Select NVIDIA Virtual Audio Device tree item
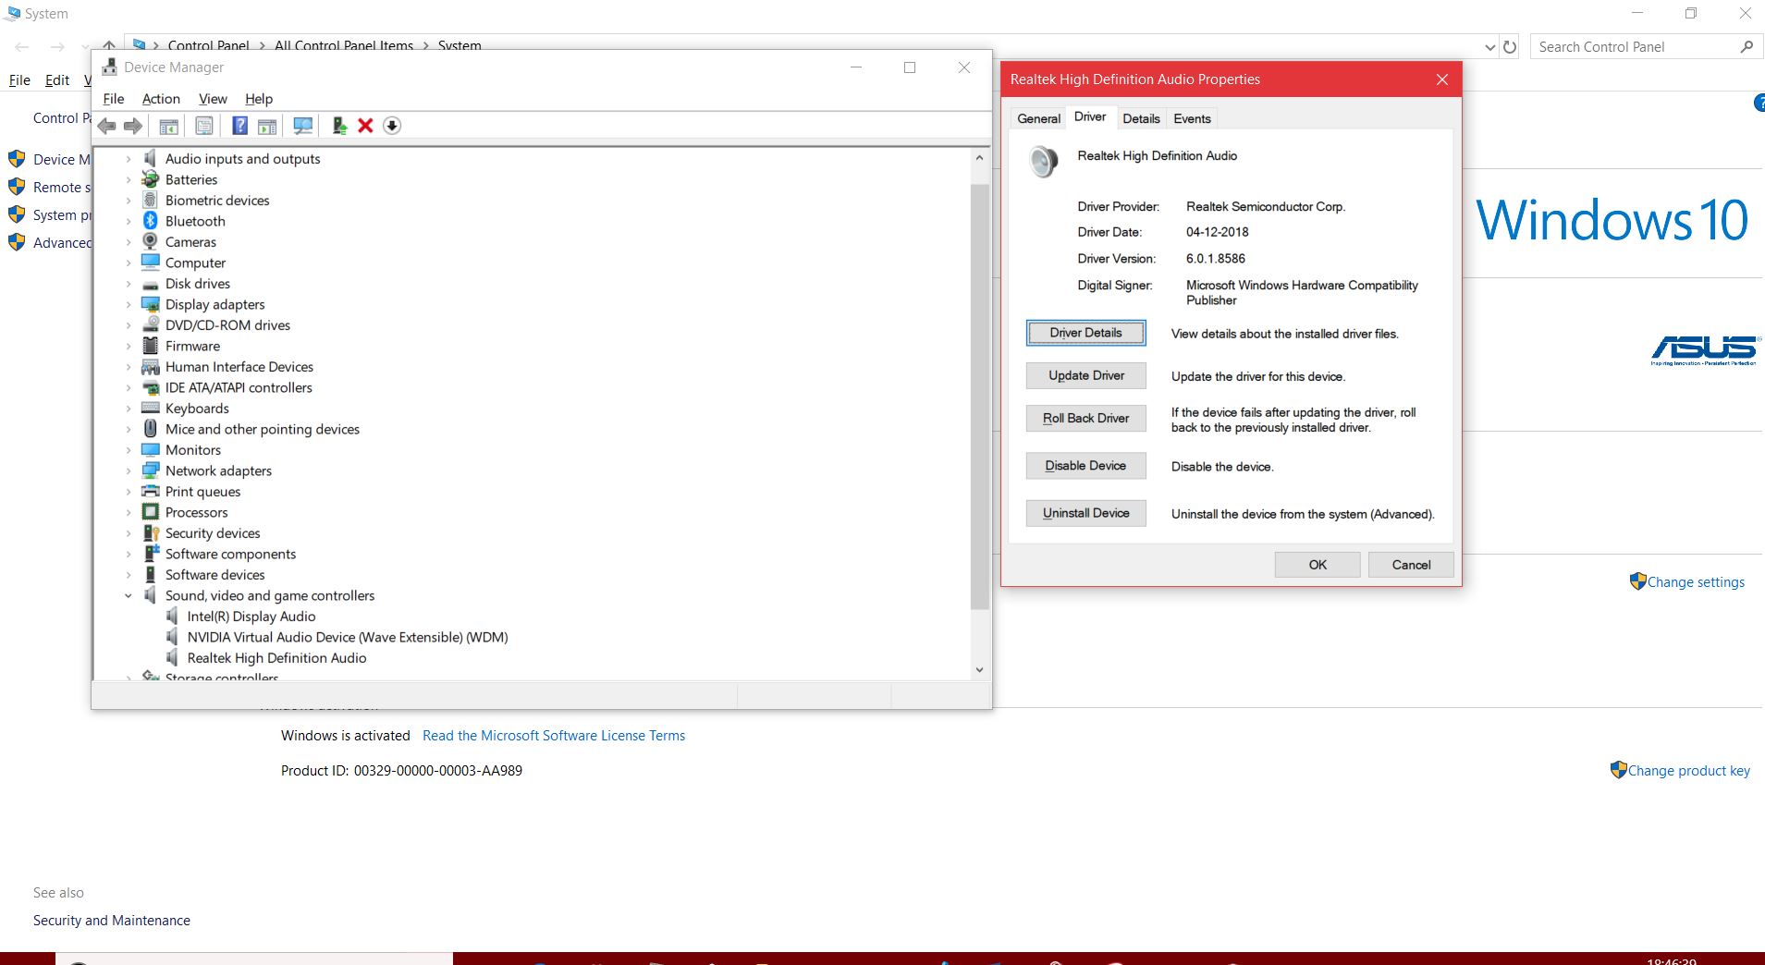 pos(348,637)
